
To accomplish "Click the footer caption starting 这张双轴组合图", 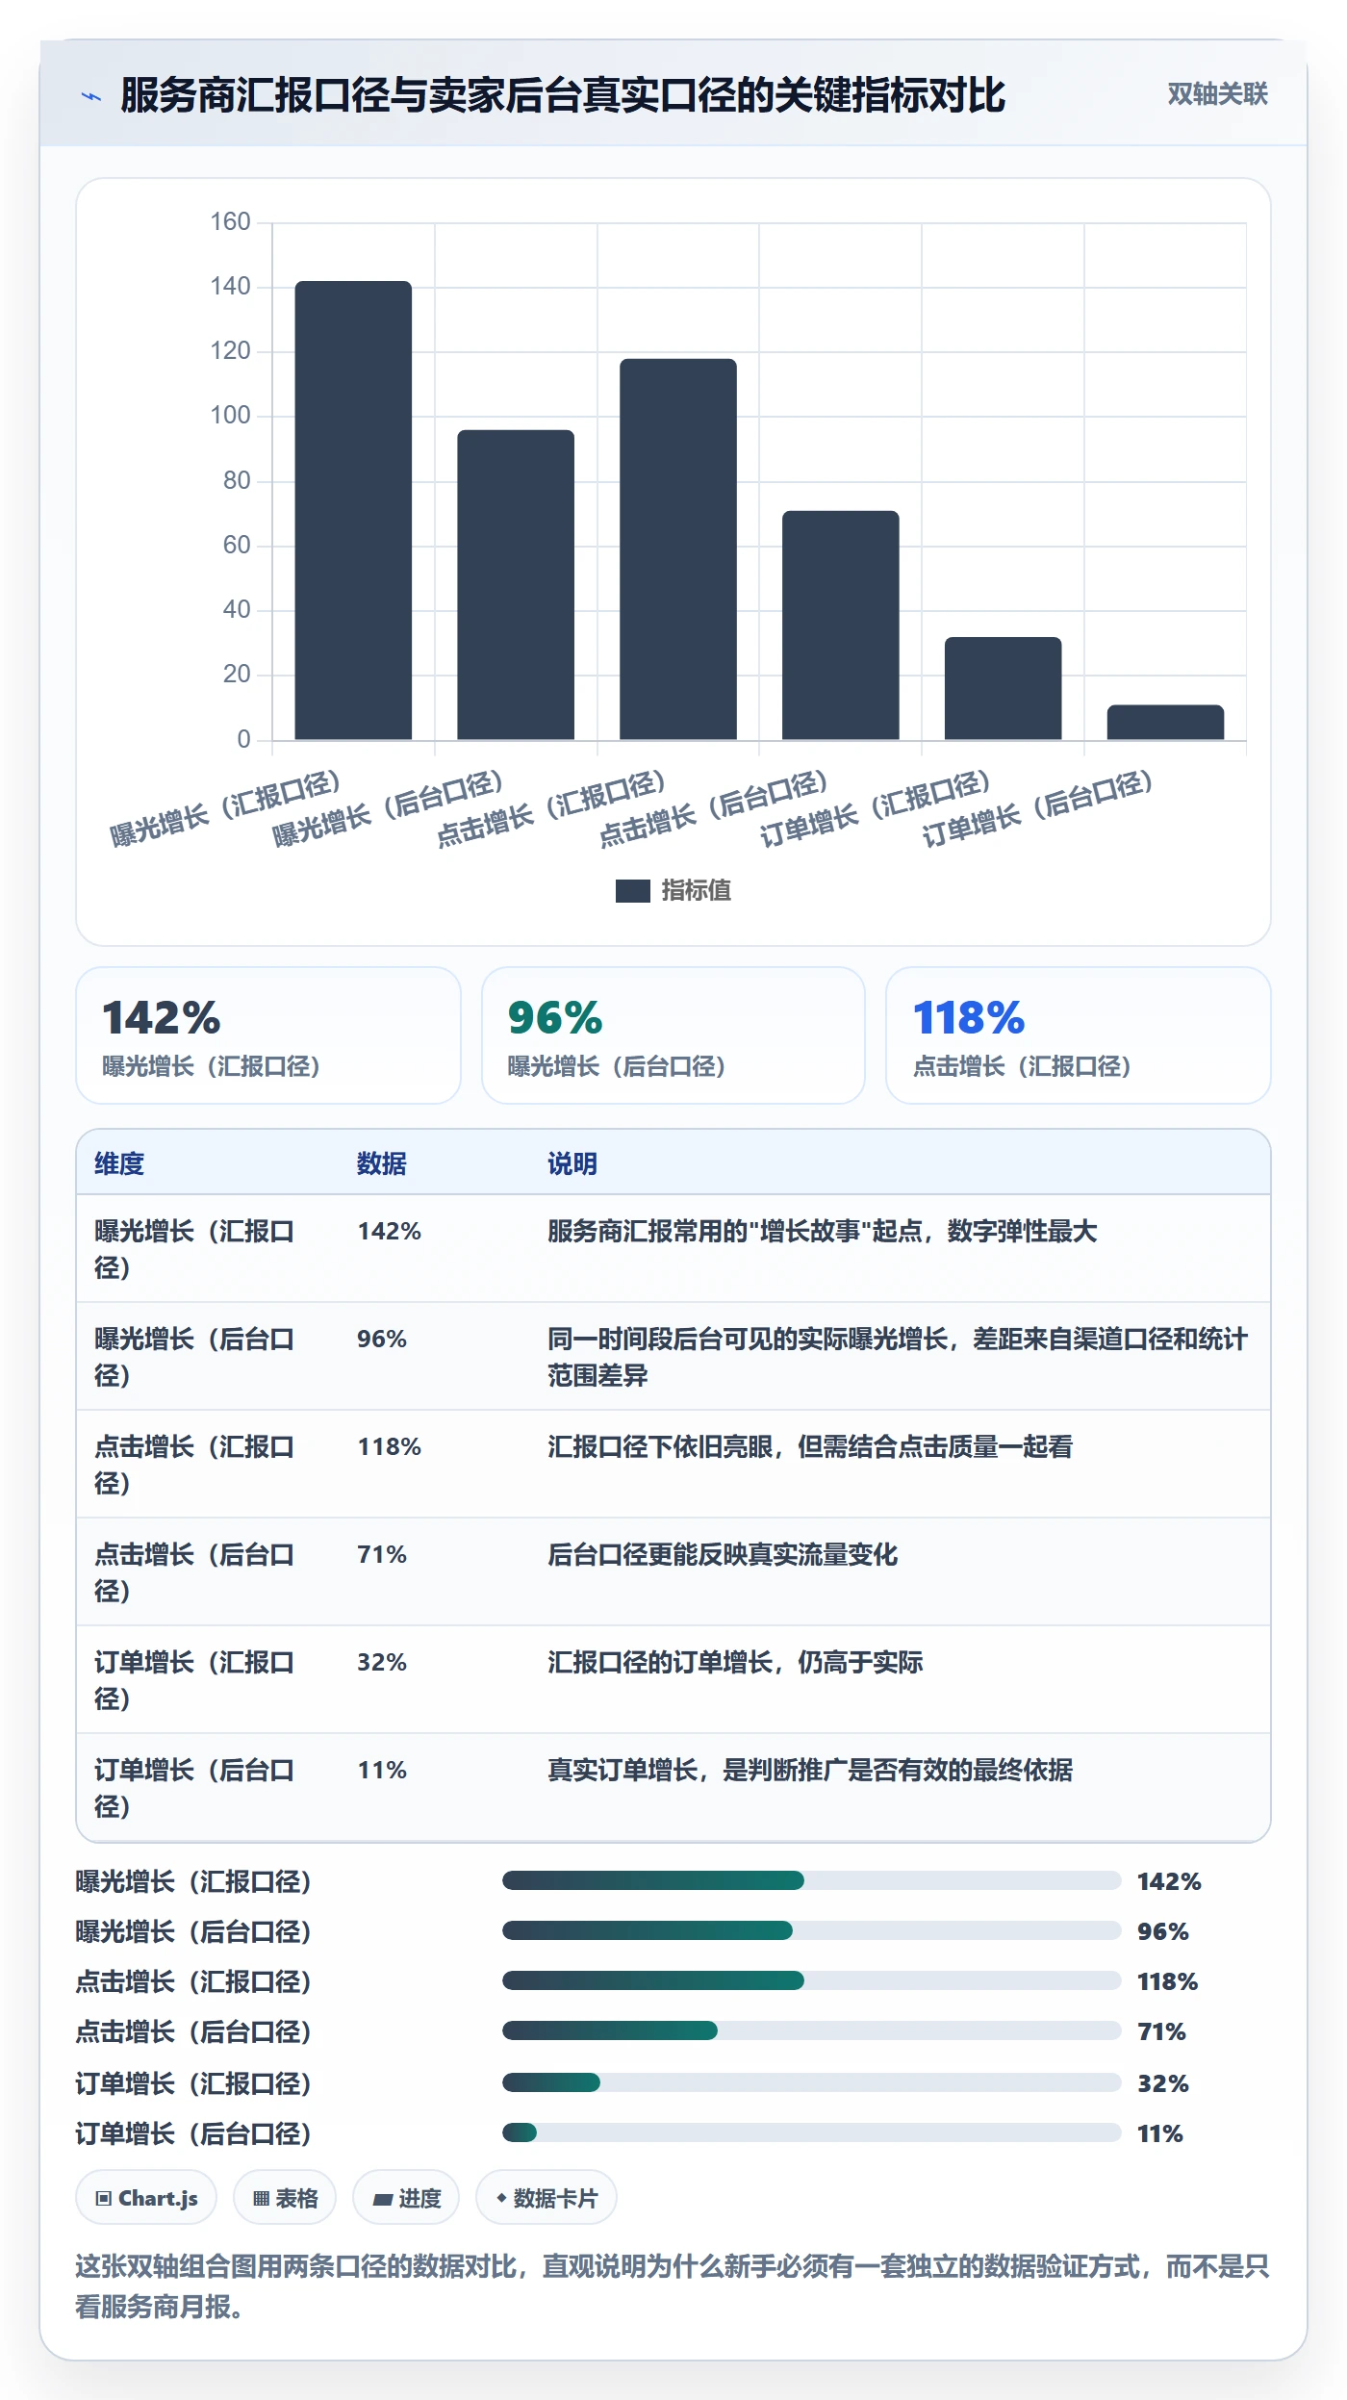I will coord(673,2286).
